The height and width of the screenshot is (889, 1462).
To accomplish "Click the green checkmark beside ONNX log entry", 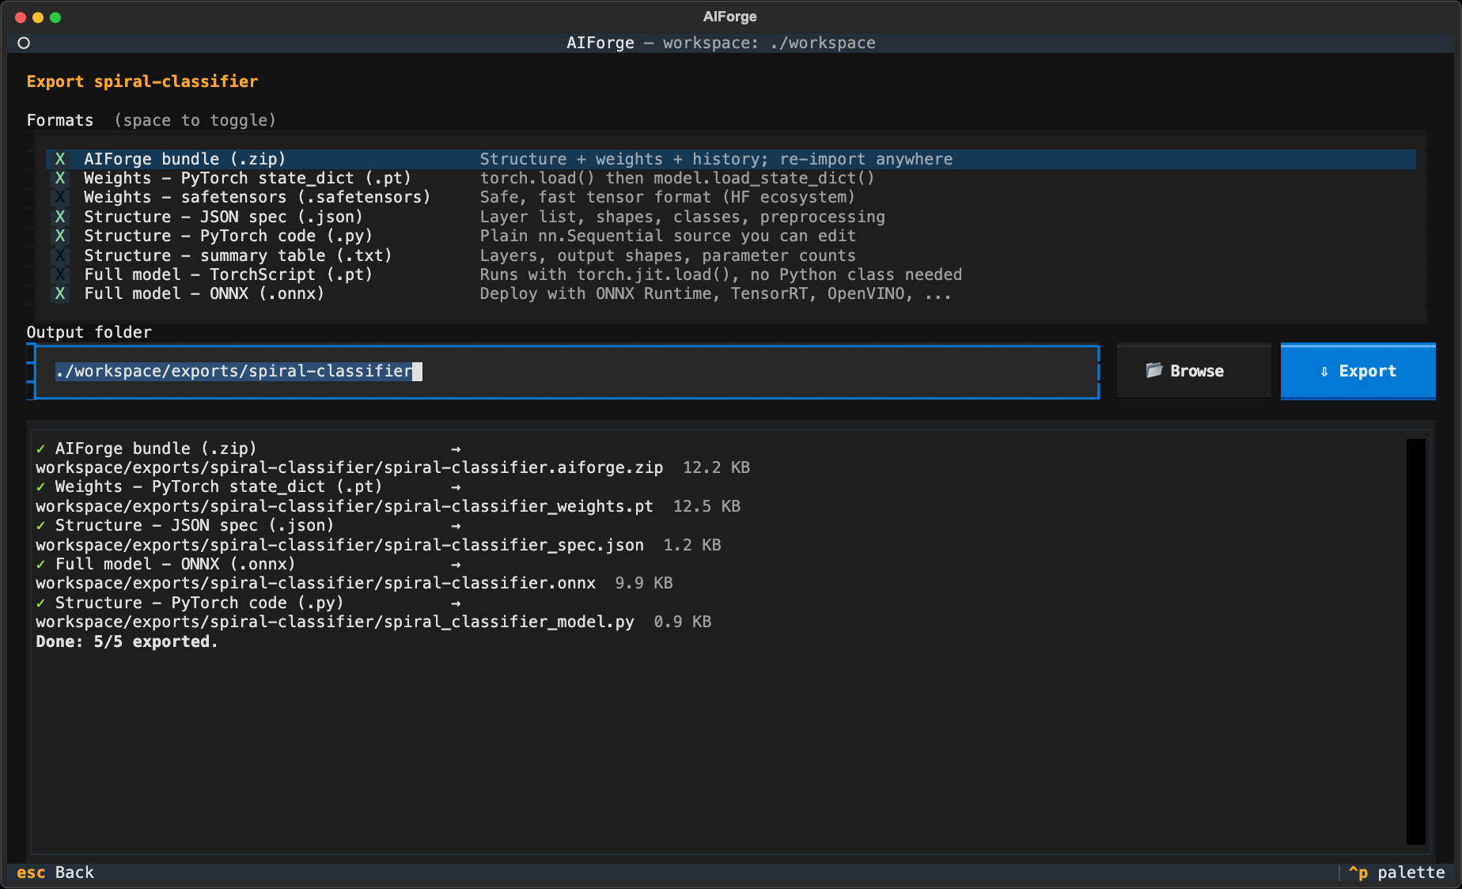I will click(x=40, y=564).
